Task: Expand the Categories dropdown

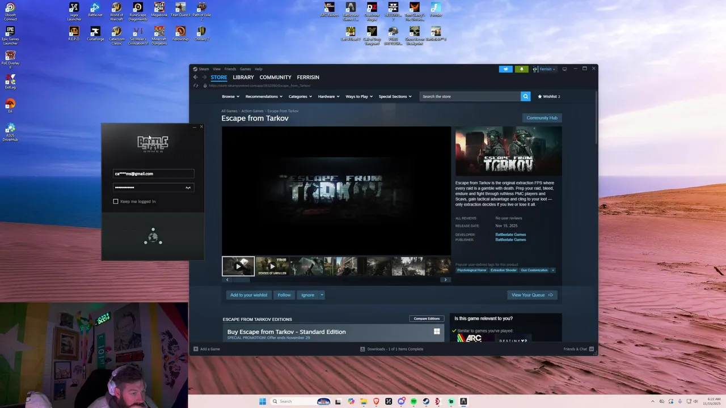Action: 299,96
